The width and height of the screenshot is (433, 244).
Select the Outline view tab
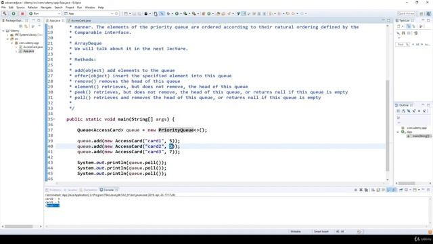[x=404, y=105]
